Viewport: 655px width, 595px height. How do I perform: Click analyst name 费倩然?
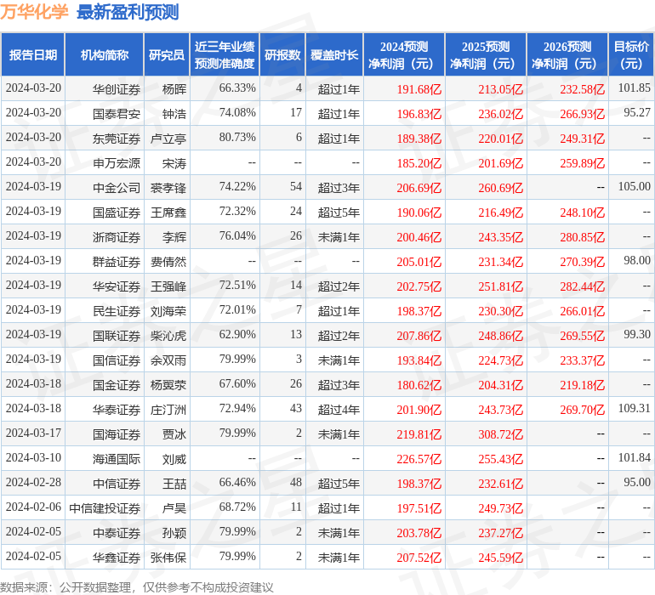168,262
